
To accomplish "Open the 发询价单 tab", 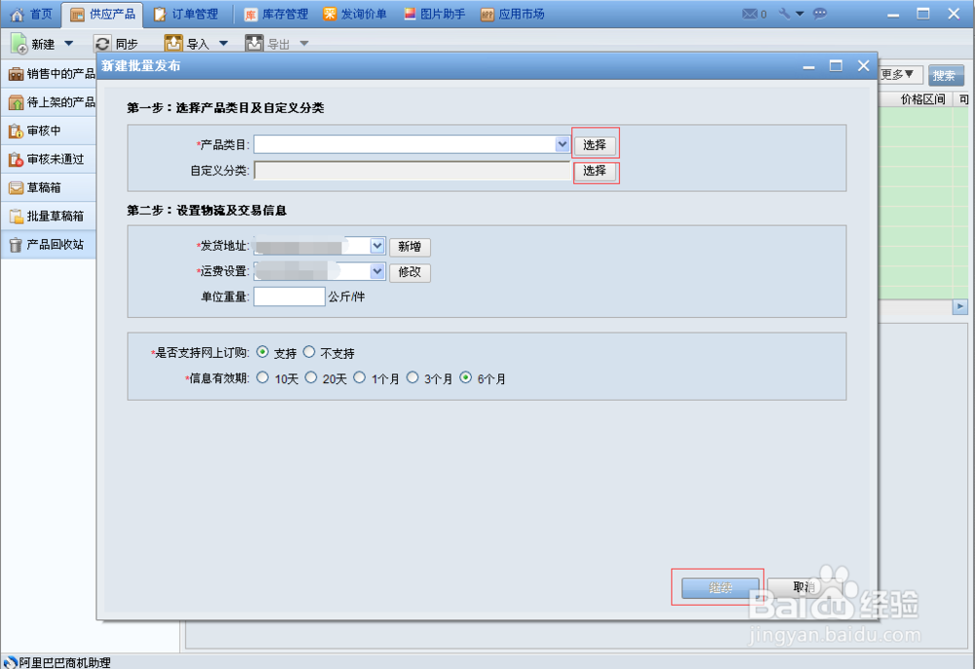I will (355, 15).
